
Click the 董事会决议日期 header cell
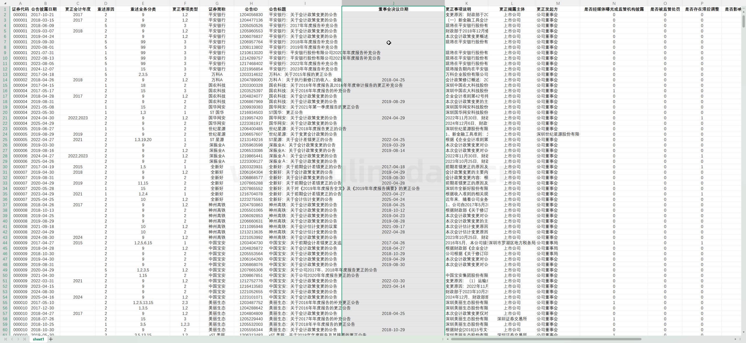click(x=393, y=9)
